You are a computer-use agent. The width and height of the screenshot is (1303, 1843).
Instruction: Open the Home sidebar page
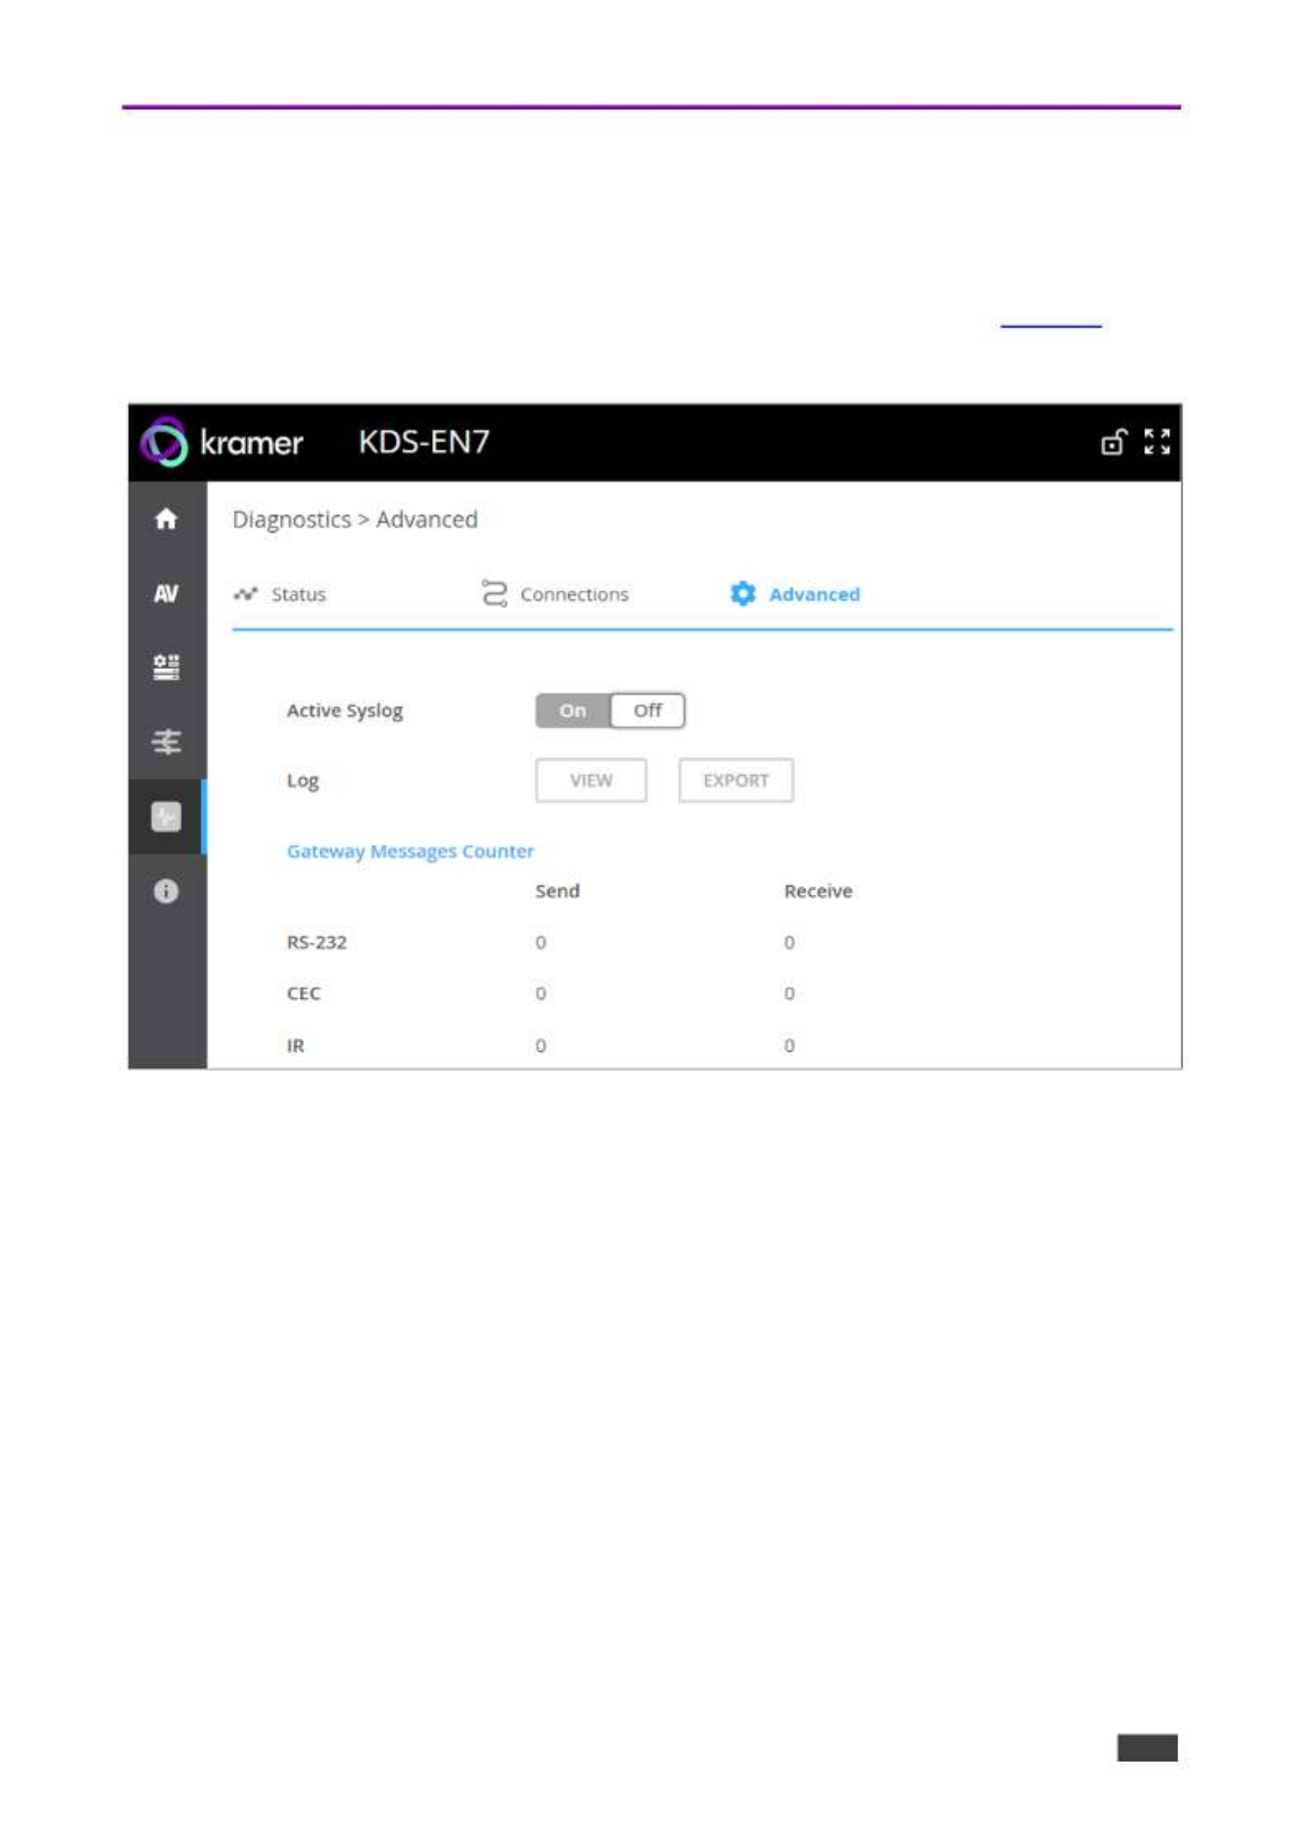[x=166, y=519]
